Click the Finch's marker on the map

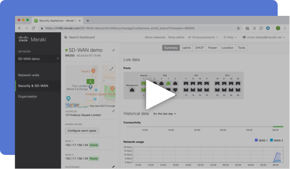point(93,71)
